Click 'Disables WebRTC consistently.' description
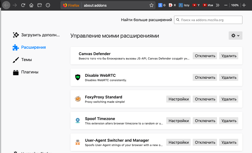252x153 pixels. pos(106,80)
